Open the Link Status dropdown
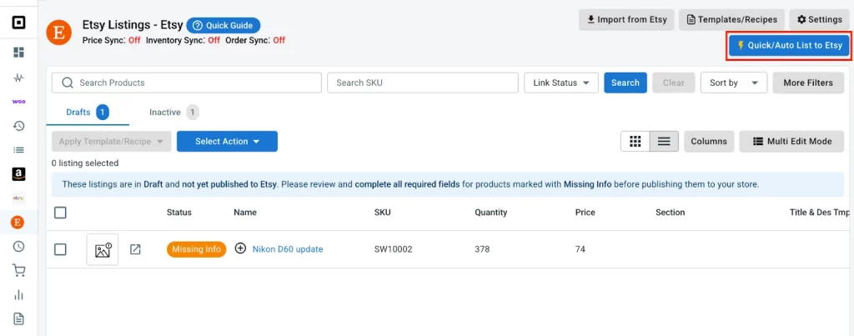The image size is (854, 336). pyautogui.click(x=560, y=83)
